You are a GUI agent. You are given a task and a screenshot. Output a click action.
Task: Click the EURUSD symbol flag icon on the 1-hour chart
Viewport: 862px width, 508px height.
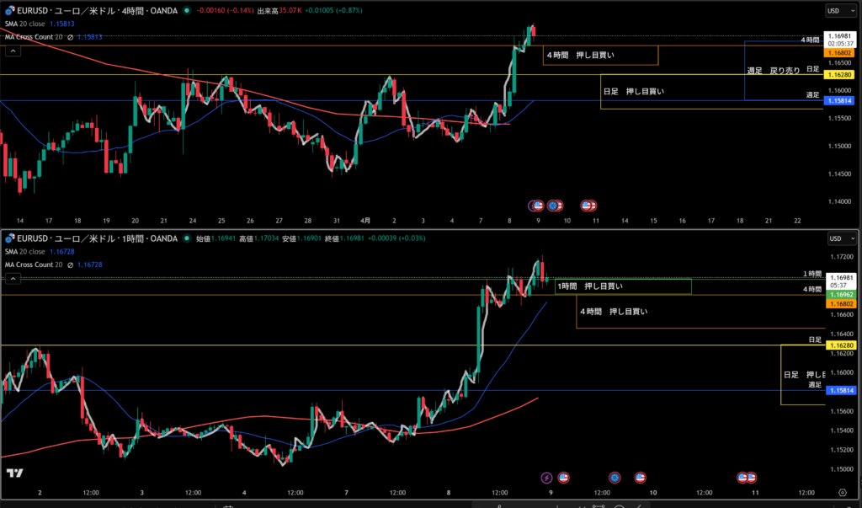coord(9,238)
